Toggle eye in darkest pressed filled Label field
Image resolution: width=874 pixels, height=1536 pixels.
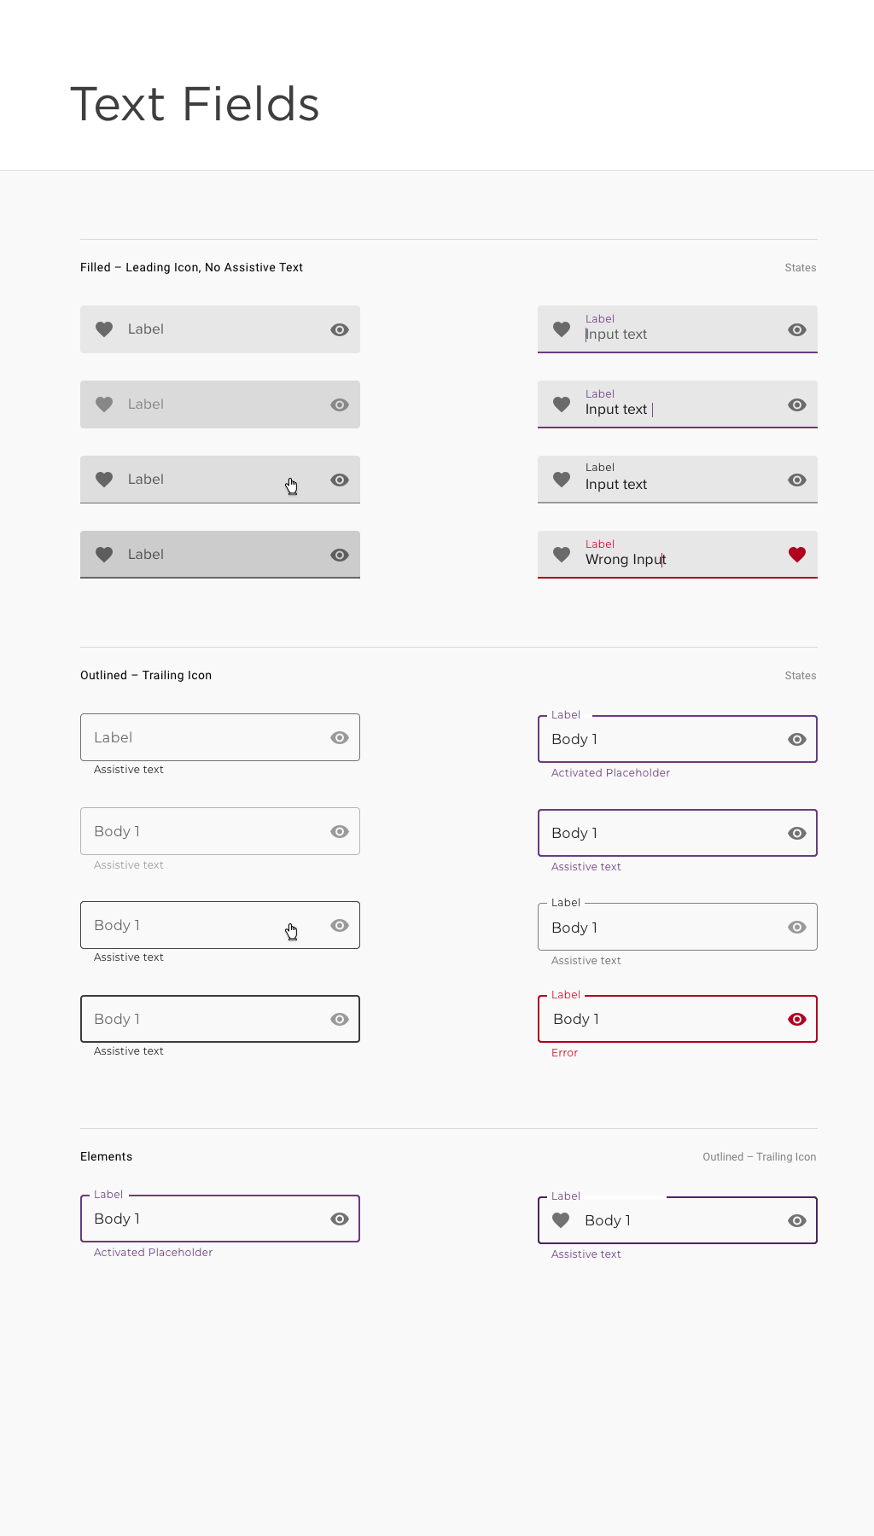pyautogui.click(x=340, y=555)
